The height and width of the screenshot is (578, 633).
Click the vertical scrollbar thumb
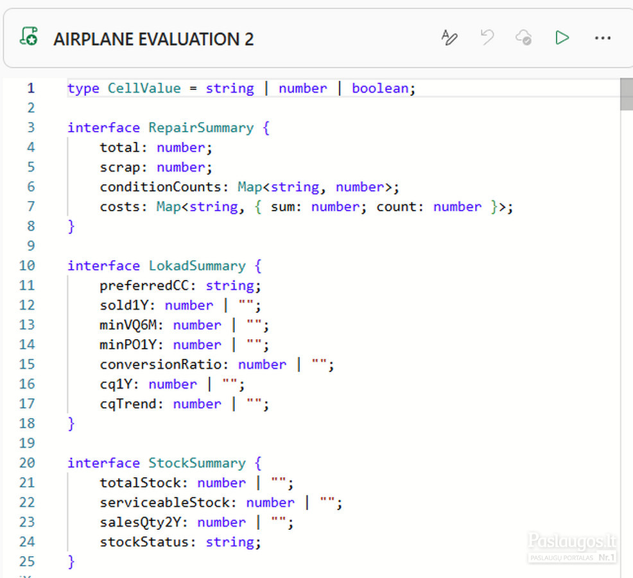point(627,94)
